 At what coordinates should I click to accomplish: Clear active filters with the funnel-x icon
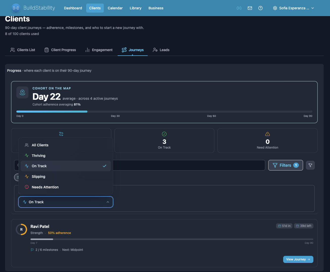310,165
